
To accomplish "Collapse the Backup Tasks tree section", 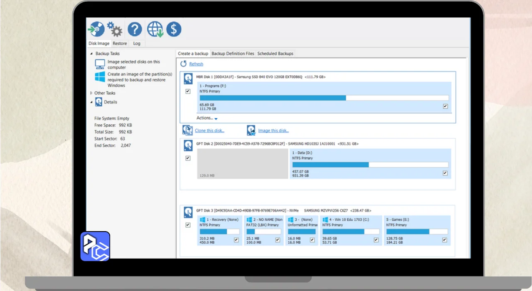I will click(92, 54).
